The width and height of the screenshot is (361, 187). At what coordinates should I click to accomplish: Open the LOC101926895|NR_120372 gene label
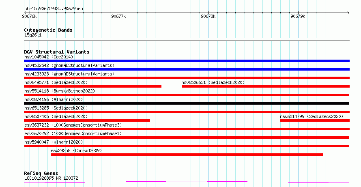click(x=51, y=178)
